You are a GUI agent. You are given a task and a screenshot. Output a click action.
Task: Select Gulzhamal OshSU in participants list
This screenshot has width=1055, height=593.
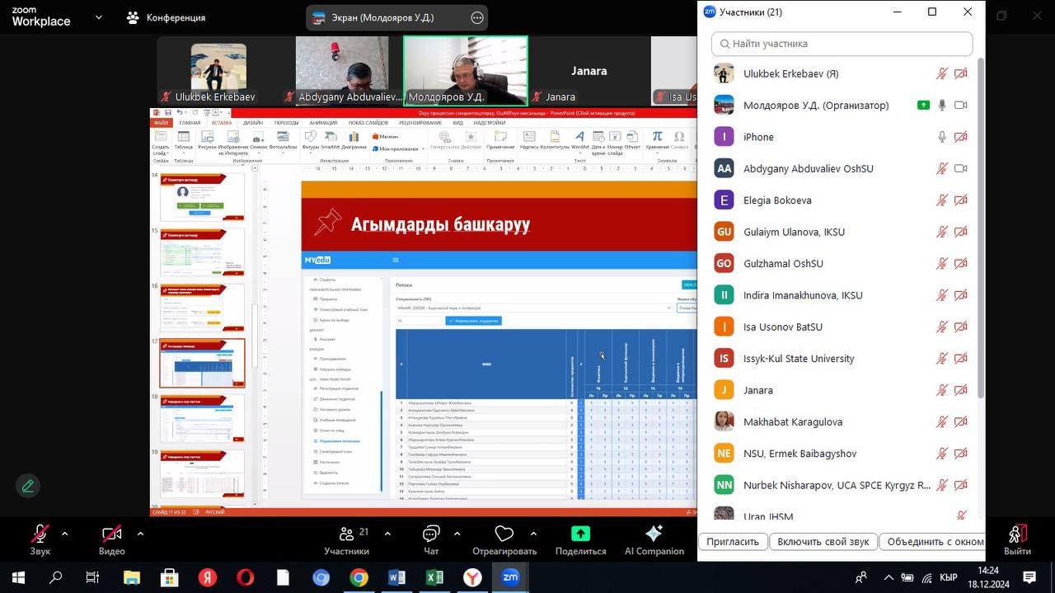click(x=783, y=264)
